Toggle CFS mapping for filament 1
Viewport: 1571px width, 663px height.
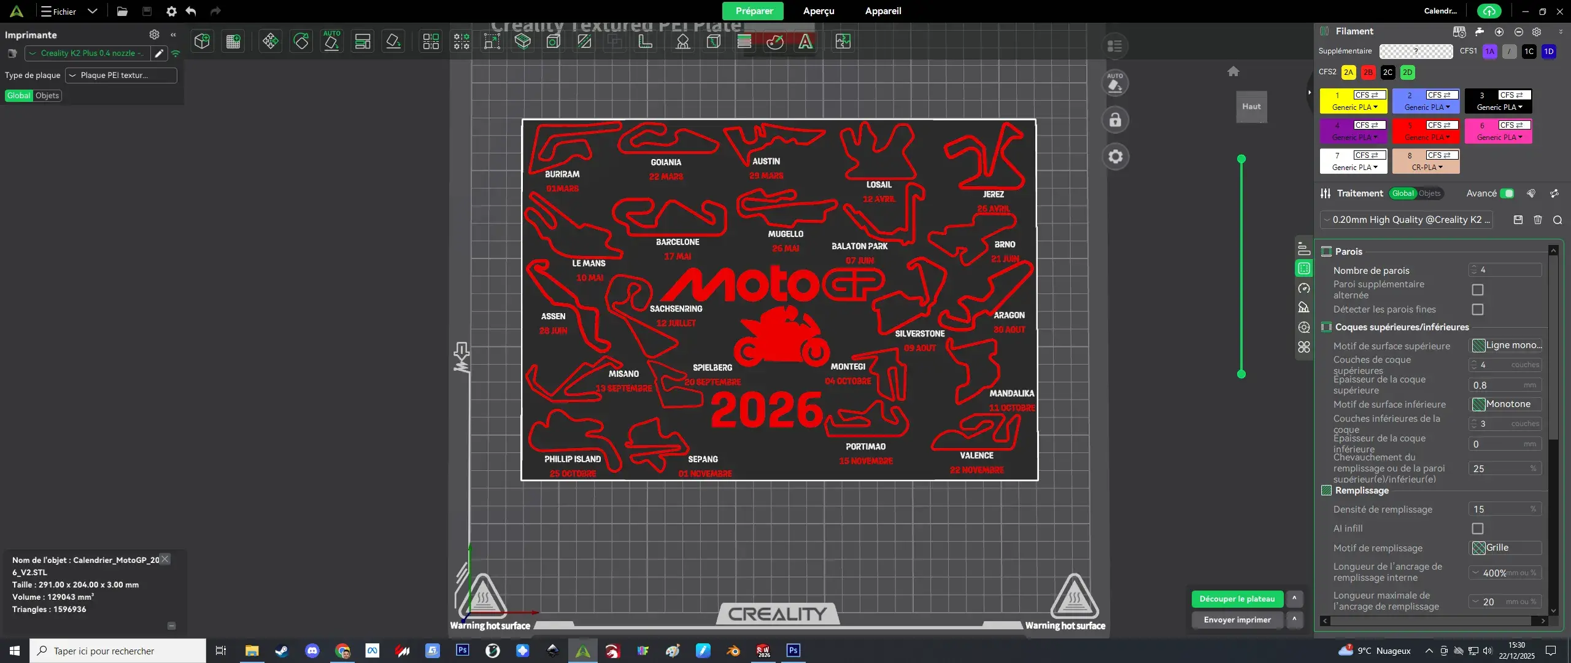click(1369, 95)
